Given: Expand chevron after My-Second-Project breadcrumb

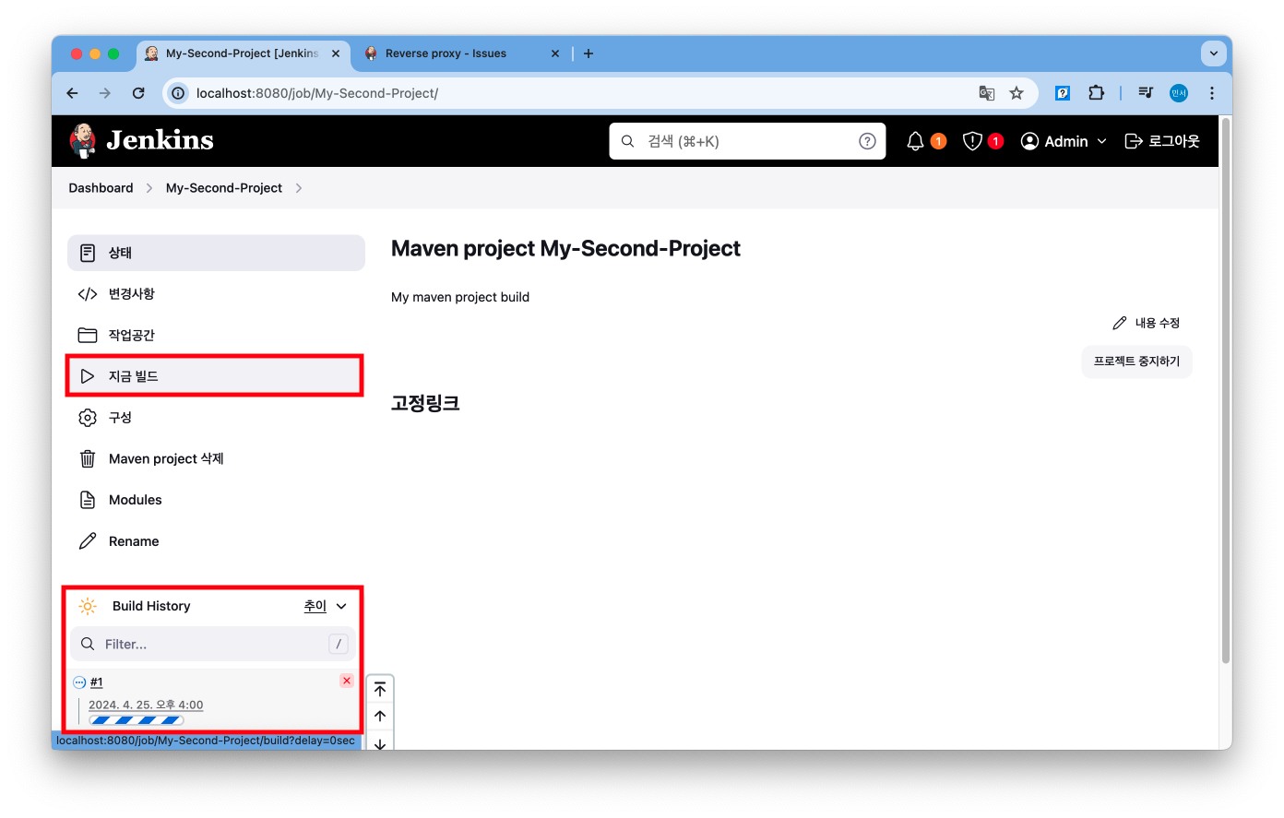Looking at the screenshot, I should pos(299,188).
